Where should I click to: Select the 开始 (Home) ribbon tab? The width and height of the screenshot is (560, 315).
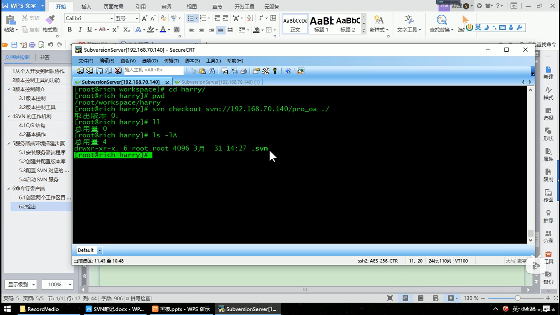pos(61,6)
